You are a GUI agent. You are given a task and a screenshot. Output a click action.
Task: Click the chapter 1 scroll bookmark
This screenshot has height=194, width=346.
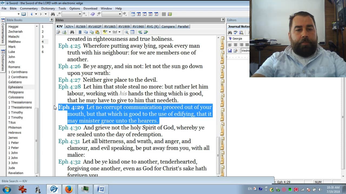[x=222, y=43]
